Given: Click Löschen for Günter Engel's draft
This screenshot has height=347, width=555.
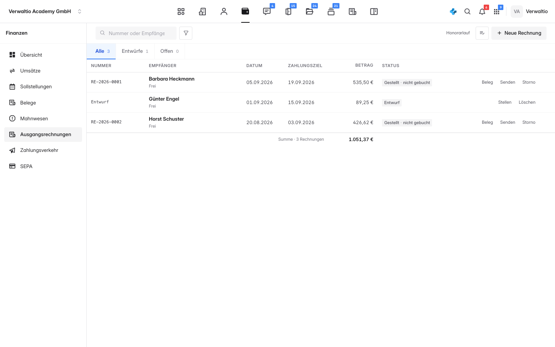Looking at the screenshot, I should tap(527, 103).
